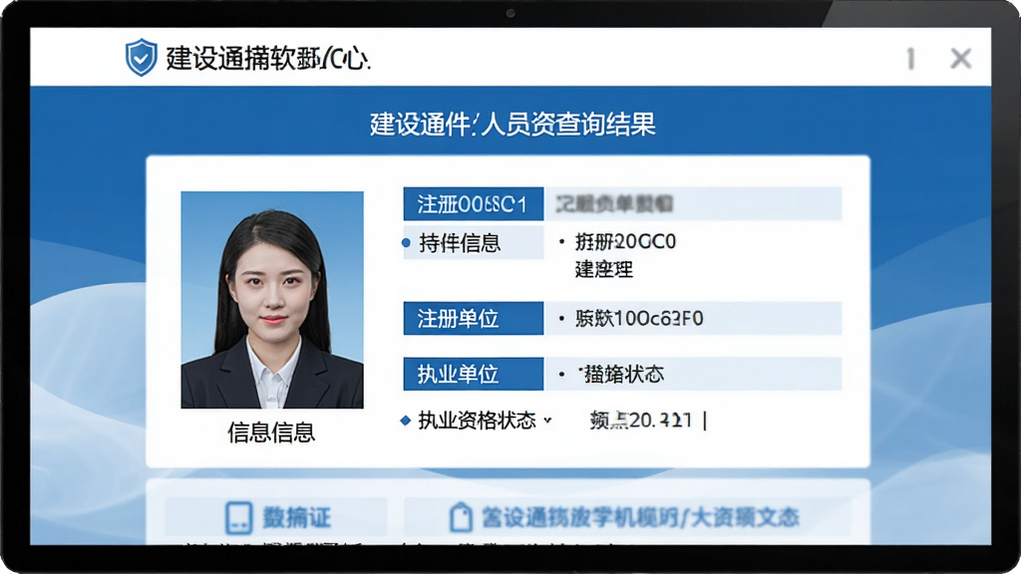Click the blue bullet before 持件信息
Image resolution: width=1021 pixels, height=574 pixels.
point(407,243)
